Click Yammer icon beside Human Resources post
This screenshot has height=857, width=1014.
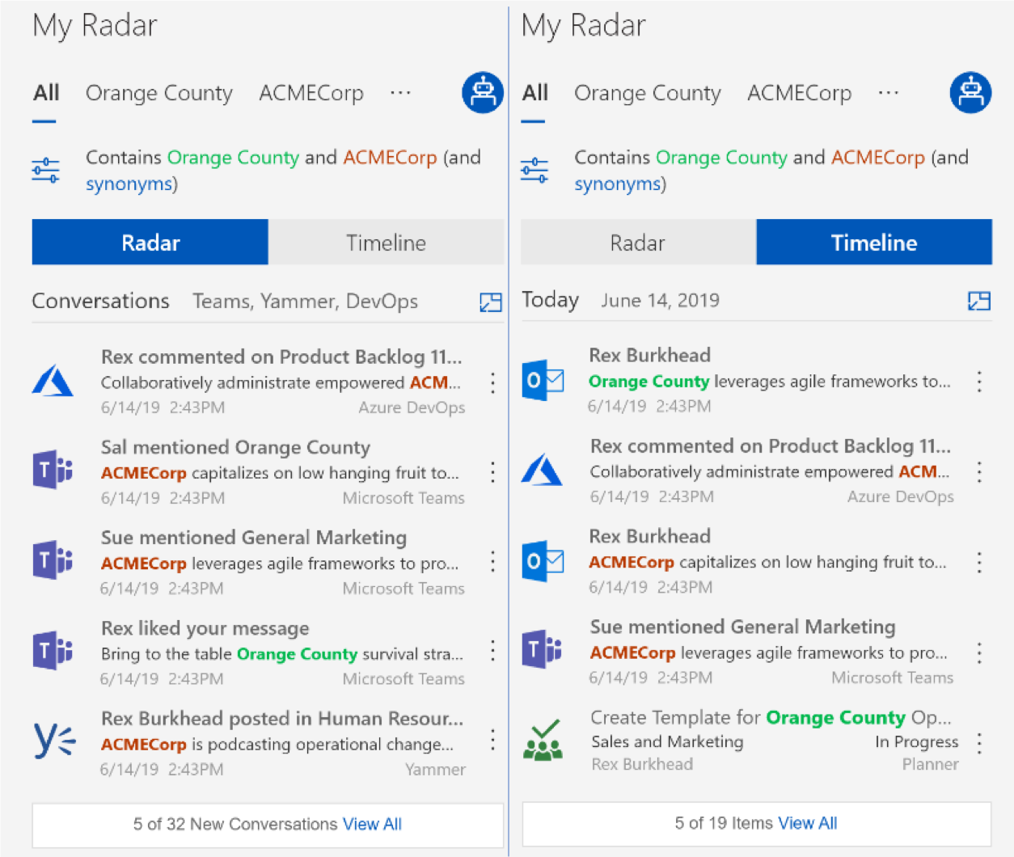pos(54,740)
